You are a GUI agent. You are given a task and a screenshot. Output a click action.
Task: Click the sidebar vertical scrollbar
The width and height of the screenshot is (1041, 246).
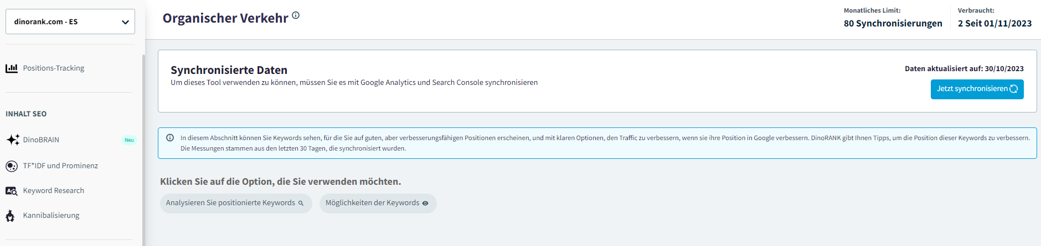(x=143, y=149)
